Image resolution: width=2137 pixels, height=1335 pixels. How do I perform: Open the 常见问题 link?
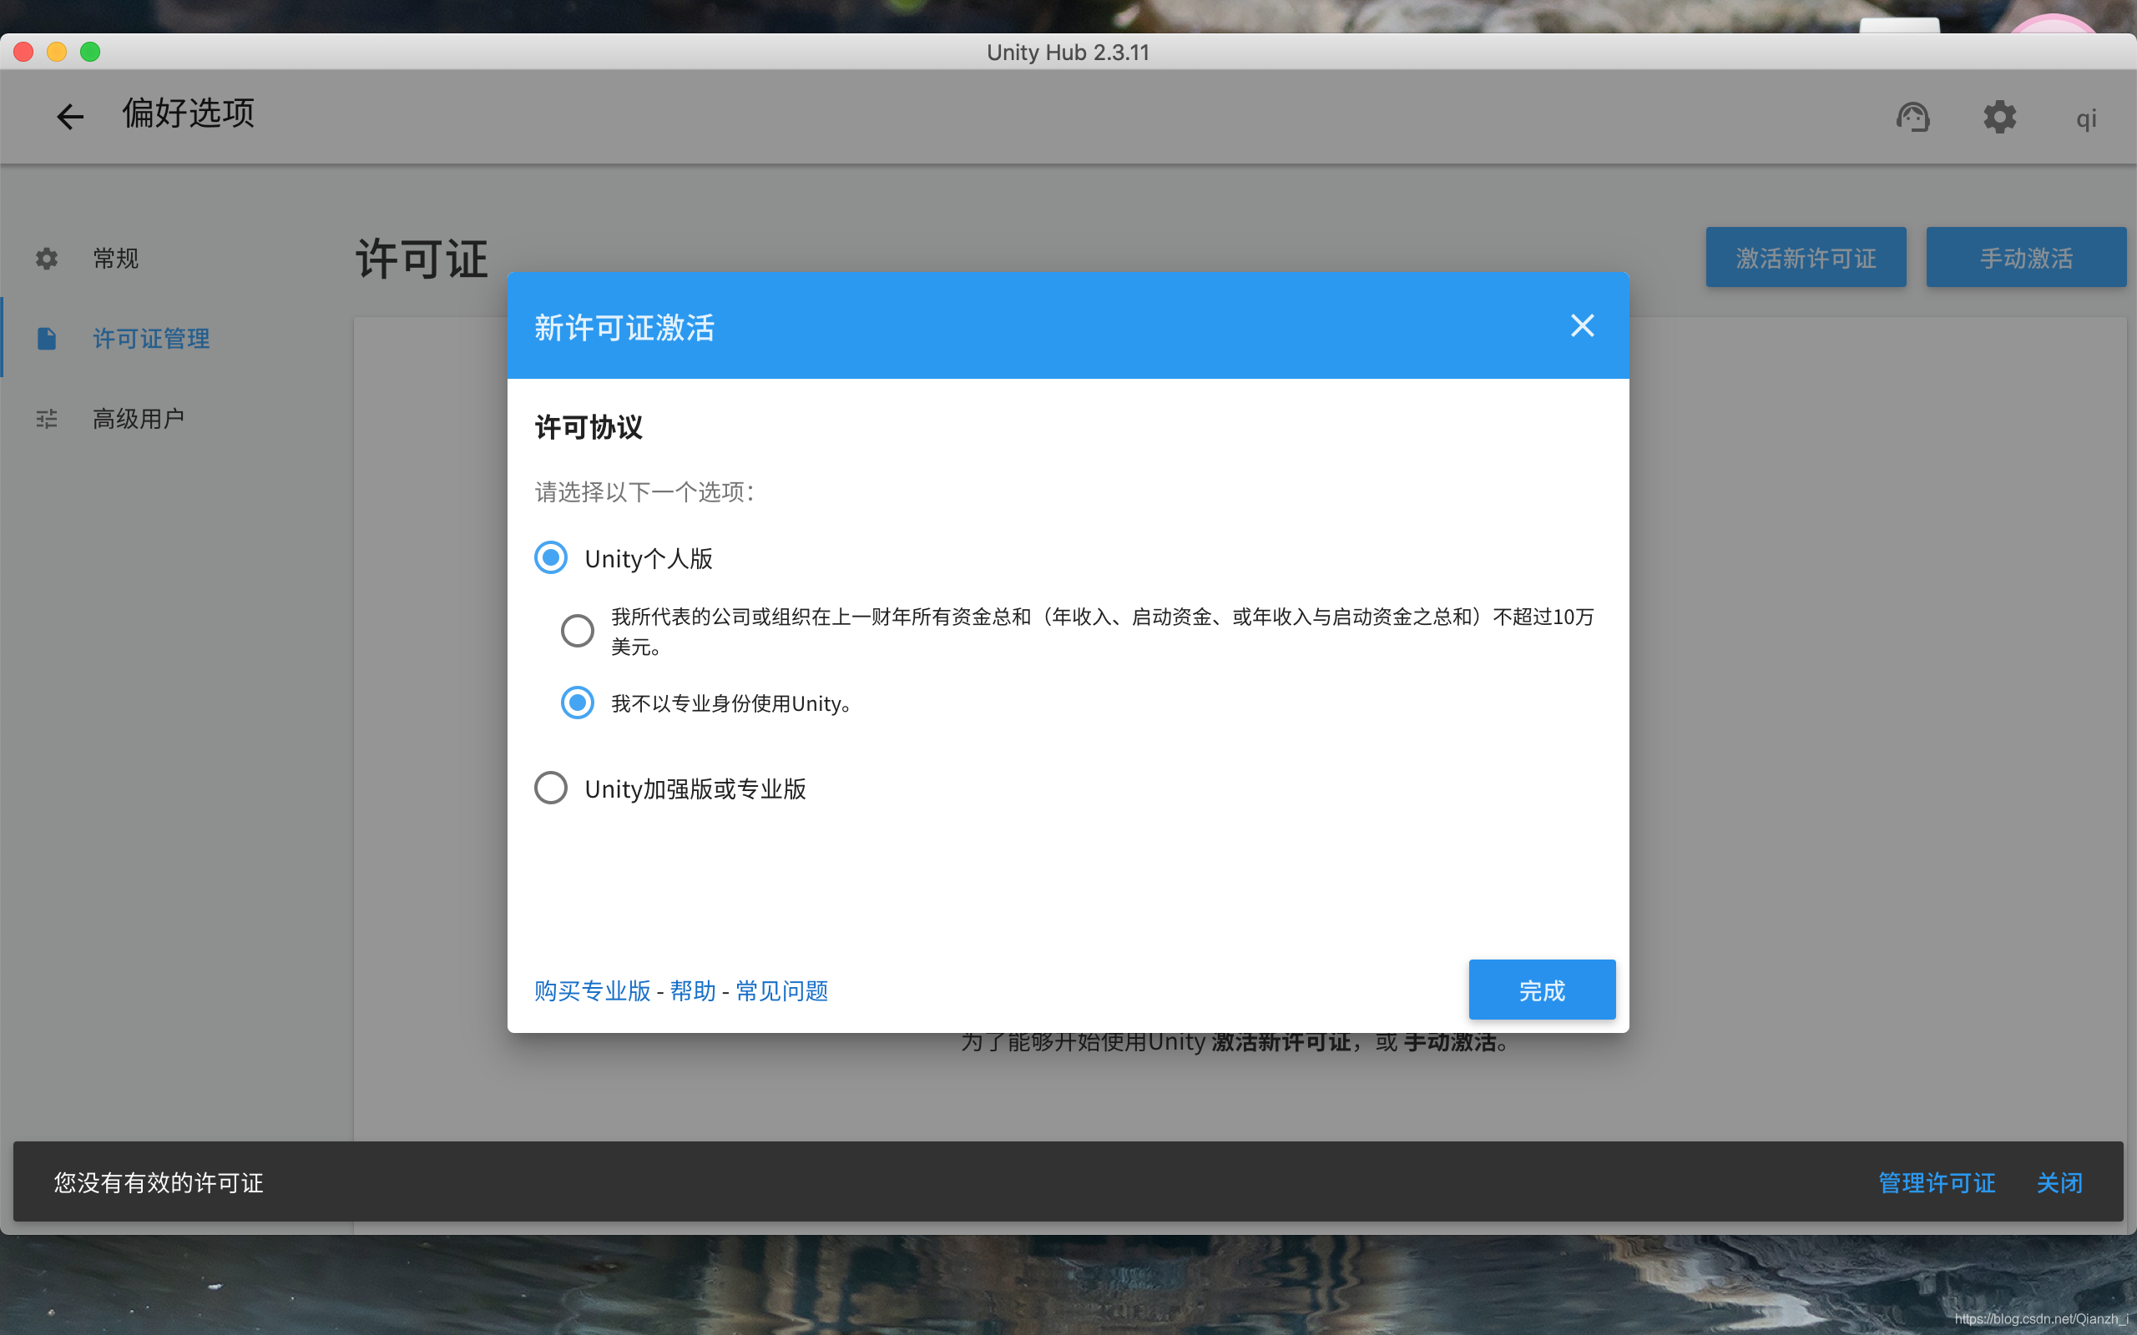click(781, 990)
